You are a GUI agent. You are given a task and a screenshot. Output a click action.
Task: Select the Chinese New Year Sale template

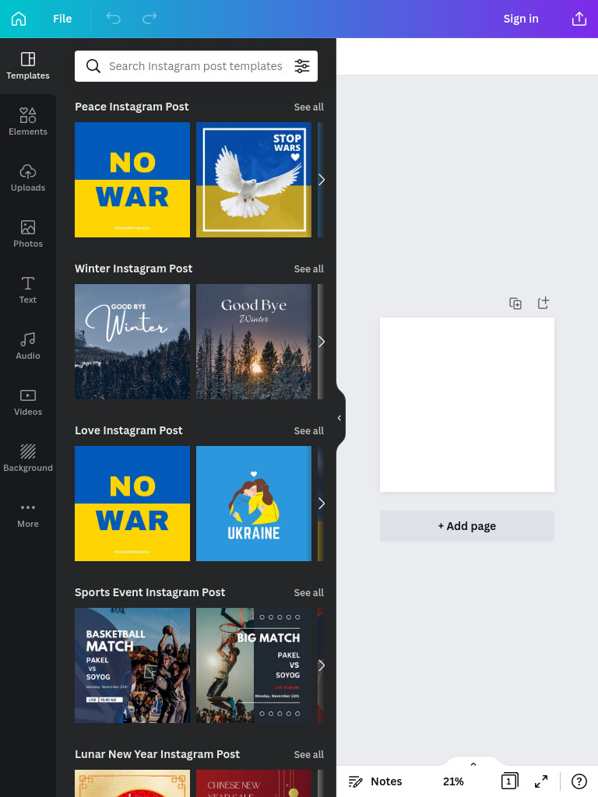click(x=254, y=783)
